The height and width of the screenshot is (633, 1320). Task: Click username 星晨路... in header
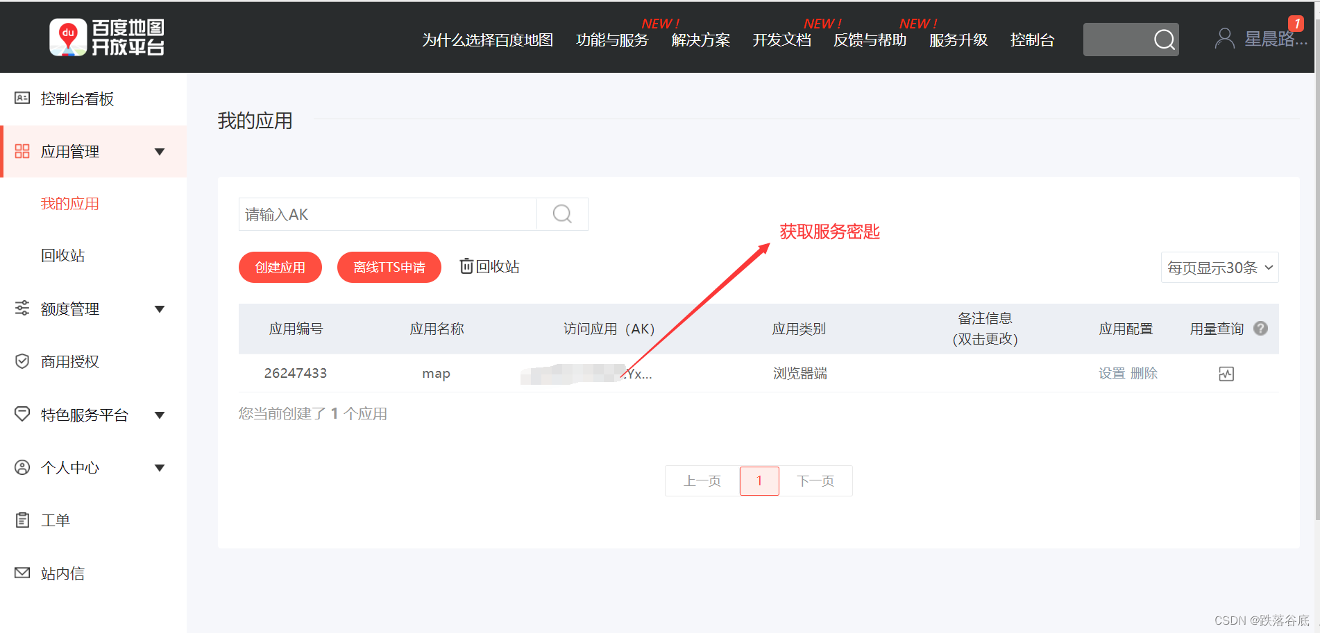(x=1276, y=40)
